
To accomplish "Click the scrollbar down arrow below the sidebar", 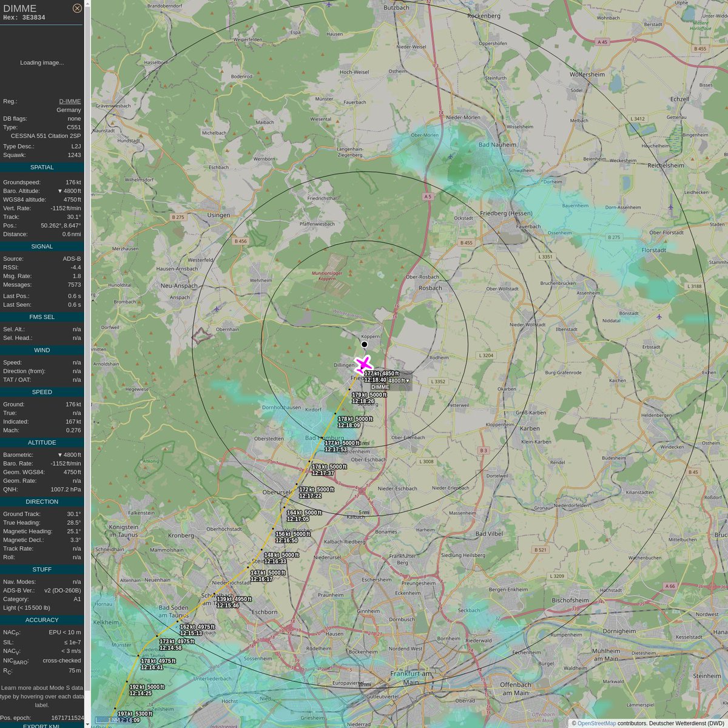I will 88,723.
